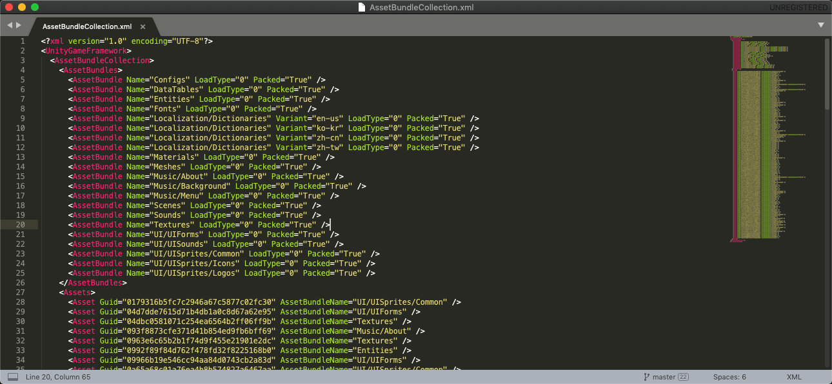Click the "Entities" bundle name on line 6
Viewport: 832px width, 384px height.
coord(172,99)
